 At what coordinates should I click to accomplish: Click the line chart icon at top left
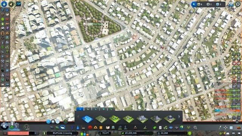coord(19,4)
